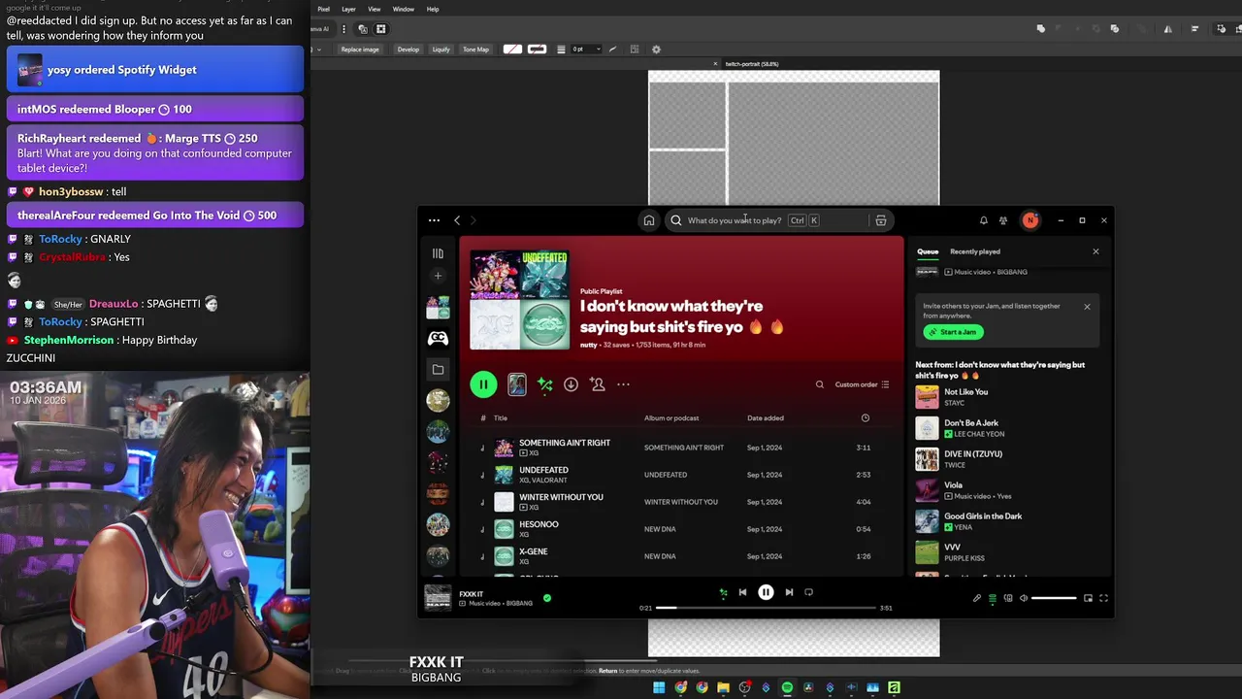This screenshot has width=1242, height=699.
Task: Toggle the green saved checkmark for FXXK IT
Action: [547, 598]
